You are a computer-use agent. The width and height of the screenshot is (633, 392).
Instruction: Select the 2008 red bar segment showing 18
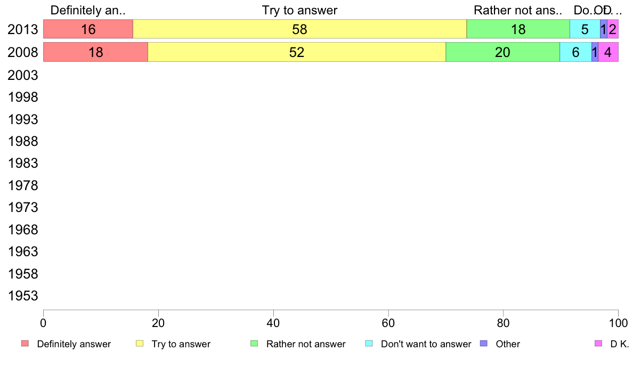point(96,52)
